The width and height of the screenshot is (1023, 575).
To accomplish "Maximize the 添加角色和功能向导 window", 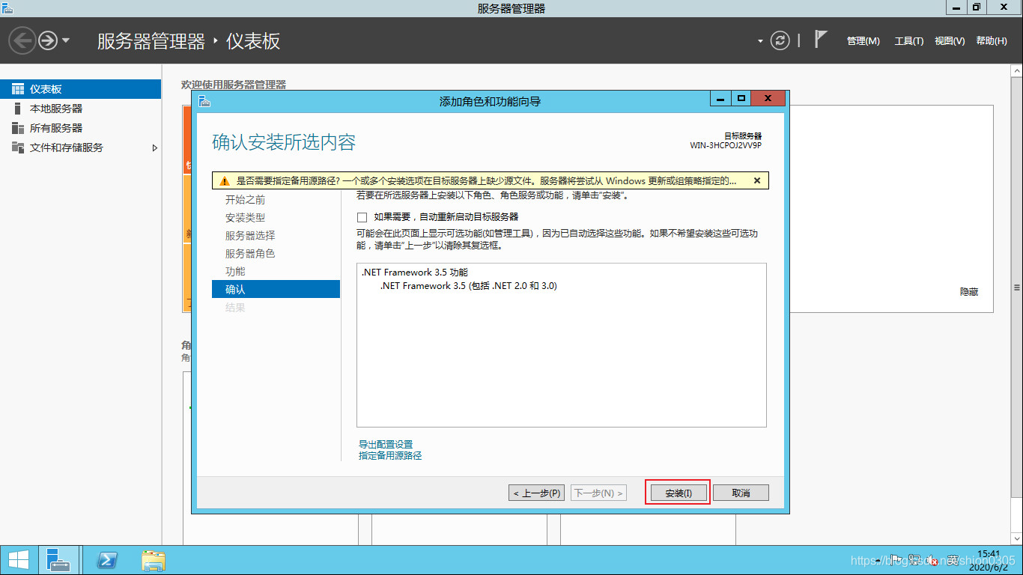I will [741, 99].
